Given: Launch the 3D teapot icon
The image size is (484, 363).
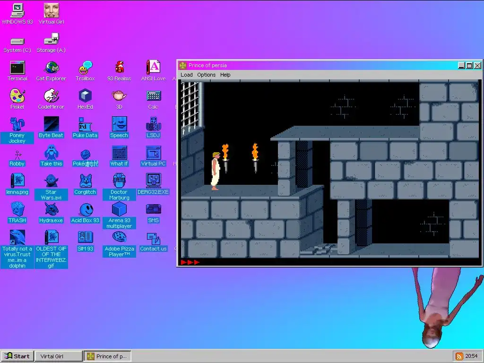Looking at the screenshot, I should 119,99.
